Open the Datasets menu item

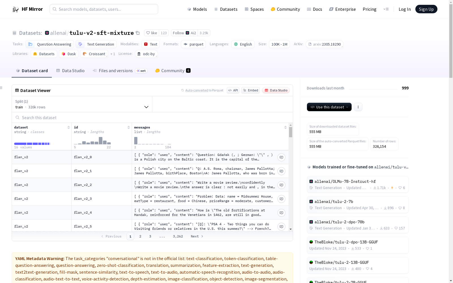click(x=226, y=9)
